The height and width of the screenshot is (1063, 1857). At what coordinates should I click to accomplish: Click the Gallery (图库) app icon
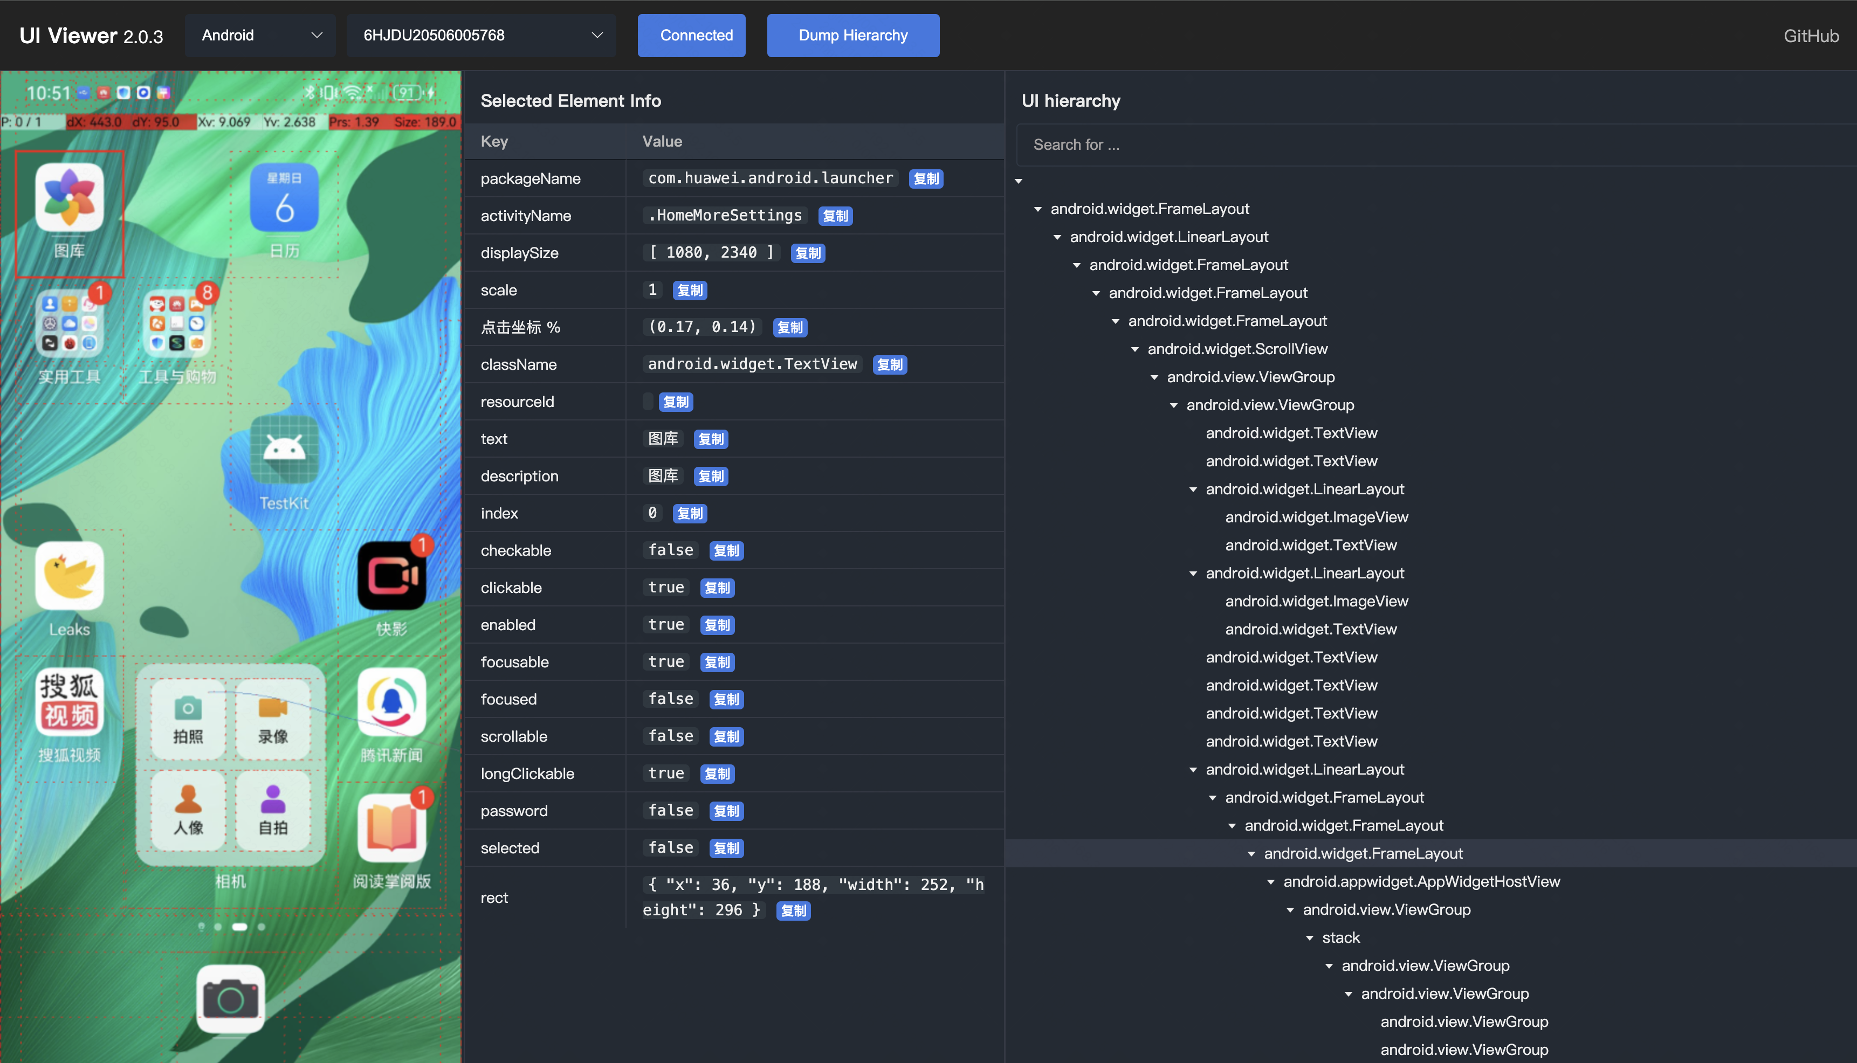[x=70, y=198]
